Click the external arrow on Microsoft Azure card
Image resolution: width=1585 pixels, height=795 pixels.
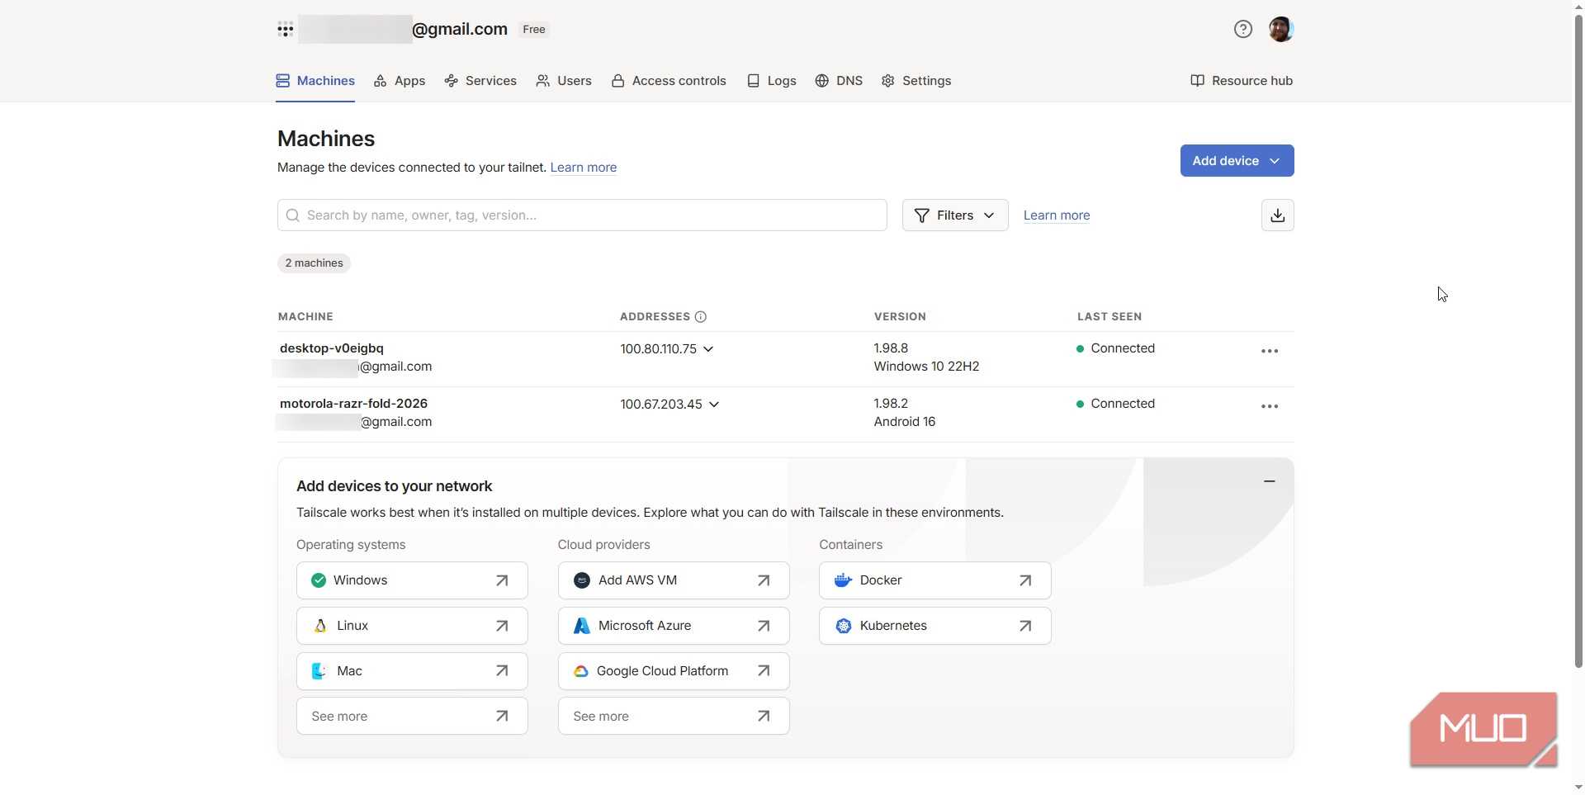tap(764, 626)
